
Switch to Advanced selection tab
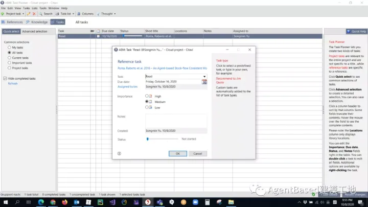(x=35, y=31)
